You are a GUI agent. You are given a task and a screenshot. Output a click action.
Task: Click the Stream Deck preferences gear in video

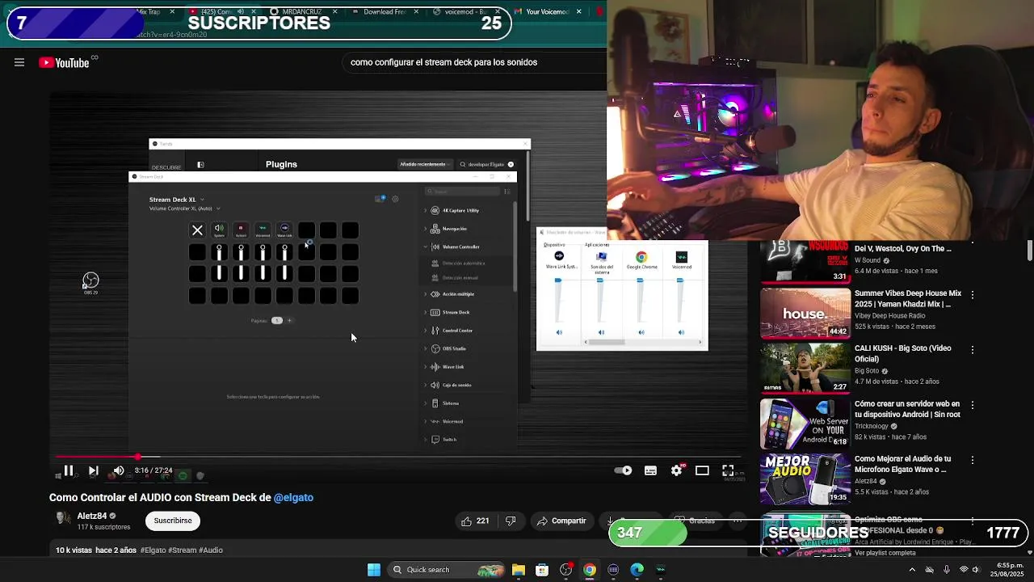395,199
